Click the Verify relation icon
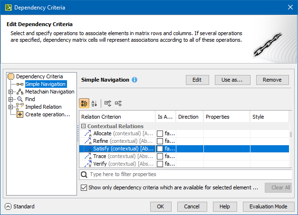 pyautogui.click(x=88, y=164)
